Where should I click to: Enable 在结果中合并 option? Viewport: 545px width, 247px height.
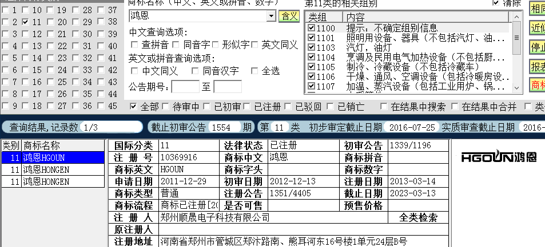(455, 107)
